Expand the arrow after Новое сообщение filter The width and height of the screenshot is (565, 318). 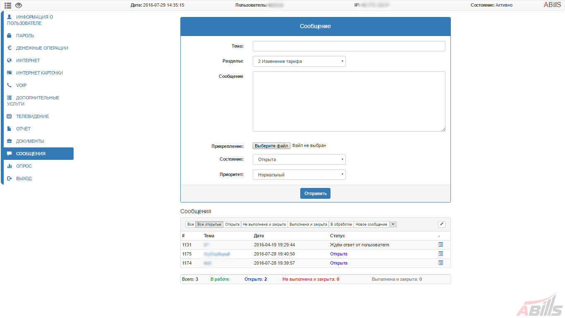[x=393, y=224]
